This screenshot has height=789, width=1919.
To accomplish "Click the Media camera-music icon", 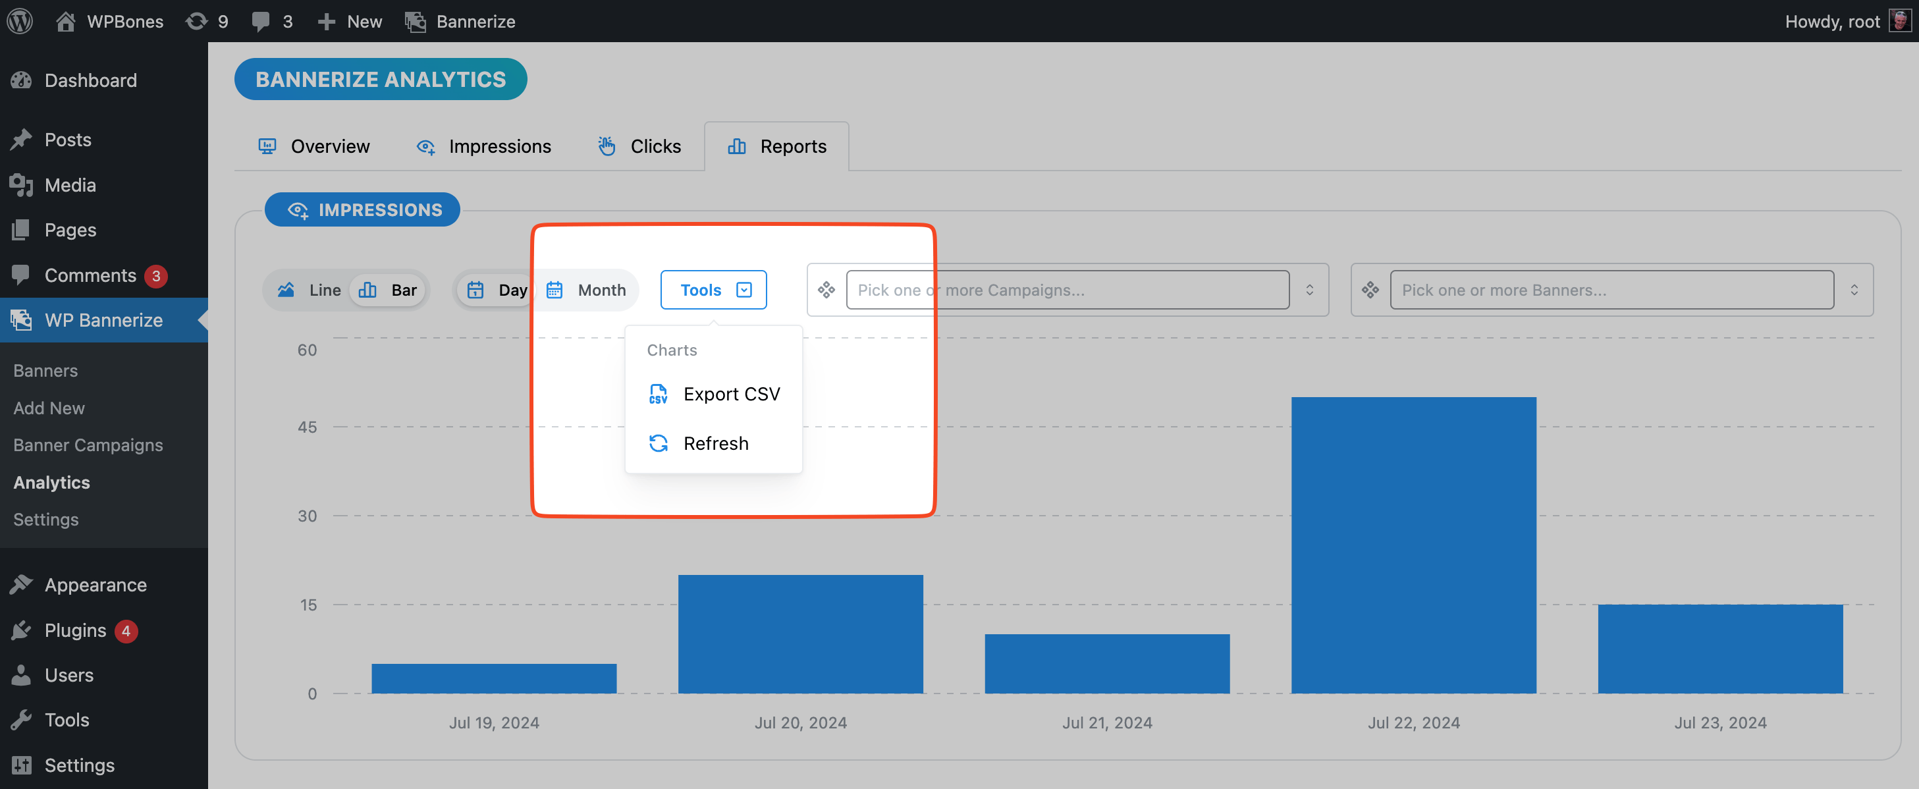I will pos(22,185).
